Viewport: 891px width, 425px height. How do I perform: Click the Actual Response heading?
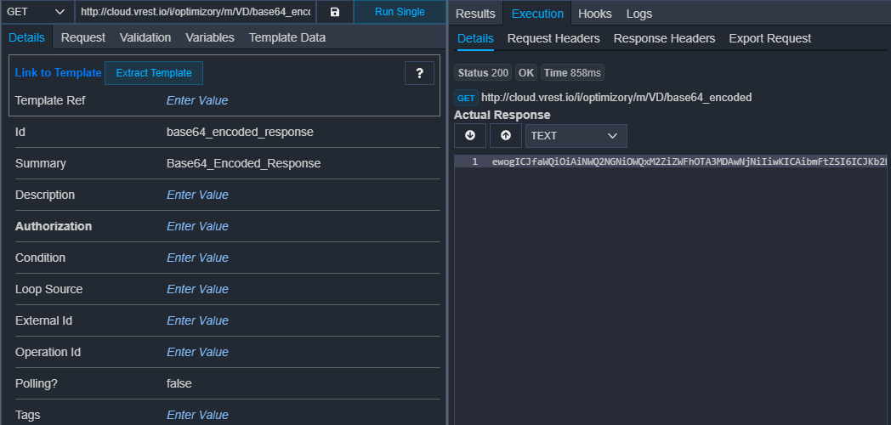click(x=502, y=116)
